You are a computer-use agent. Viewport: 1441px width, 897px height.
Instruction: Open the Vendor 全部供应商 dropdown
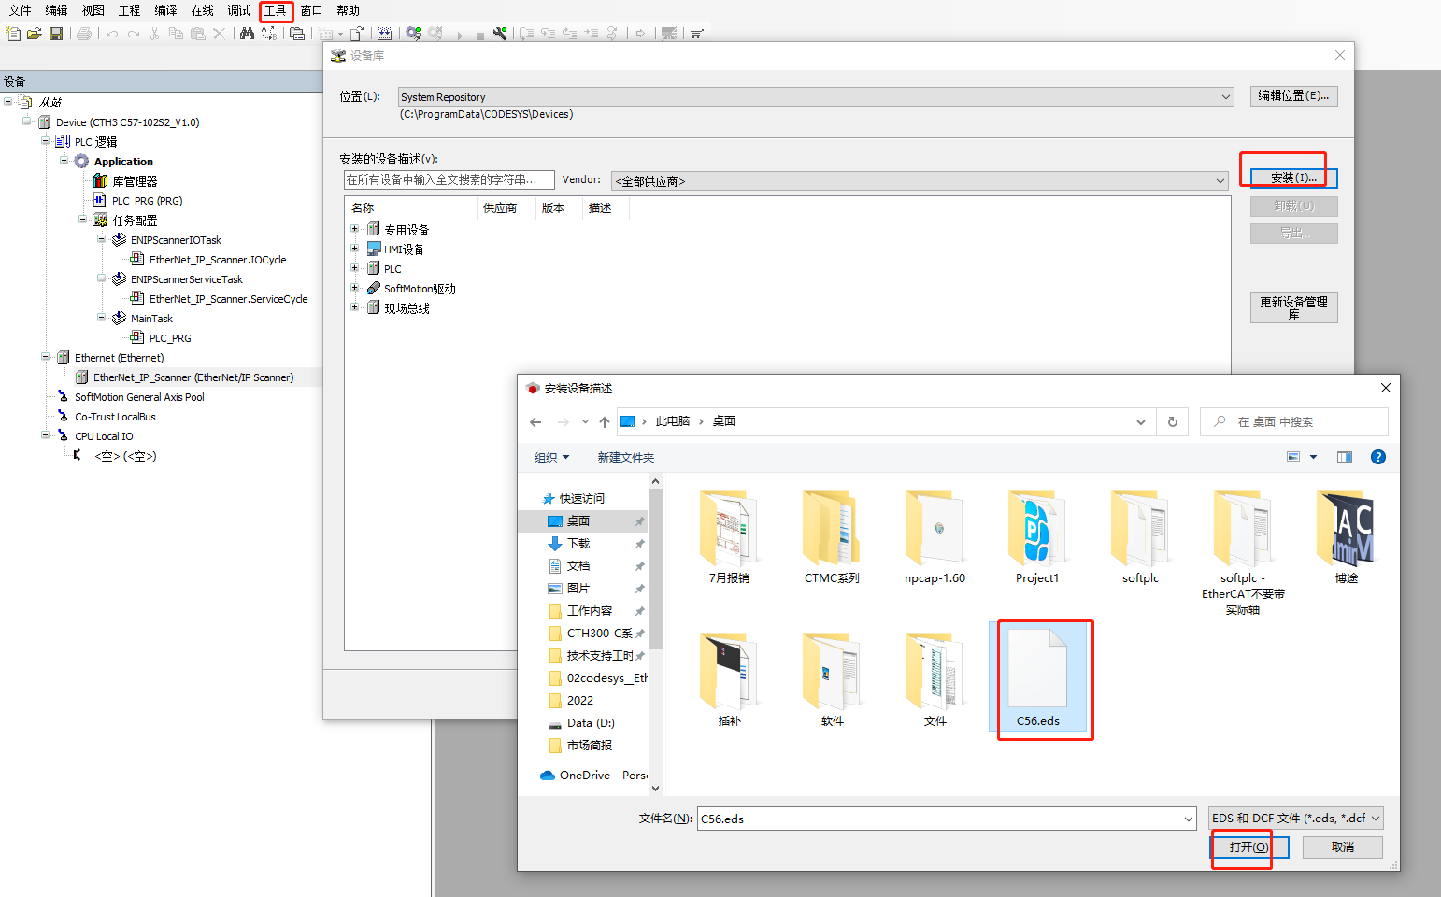pyautogui.click(x=920, y=180)
